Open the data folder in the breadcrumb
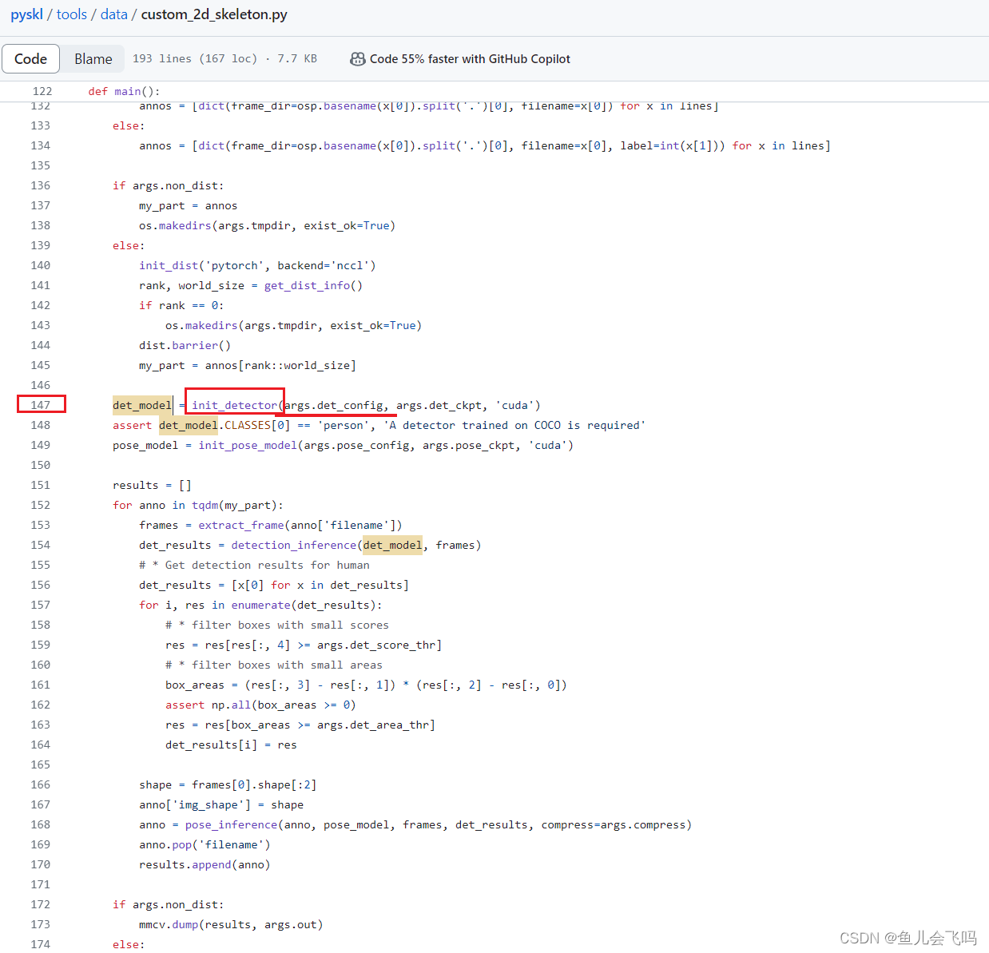 point(113,14)
